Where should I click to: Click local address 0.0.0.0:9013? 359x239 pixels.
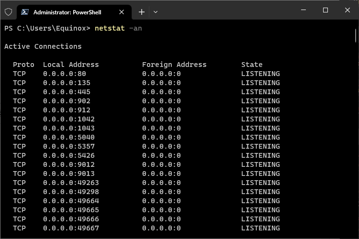[x=69, y=174]
